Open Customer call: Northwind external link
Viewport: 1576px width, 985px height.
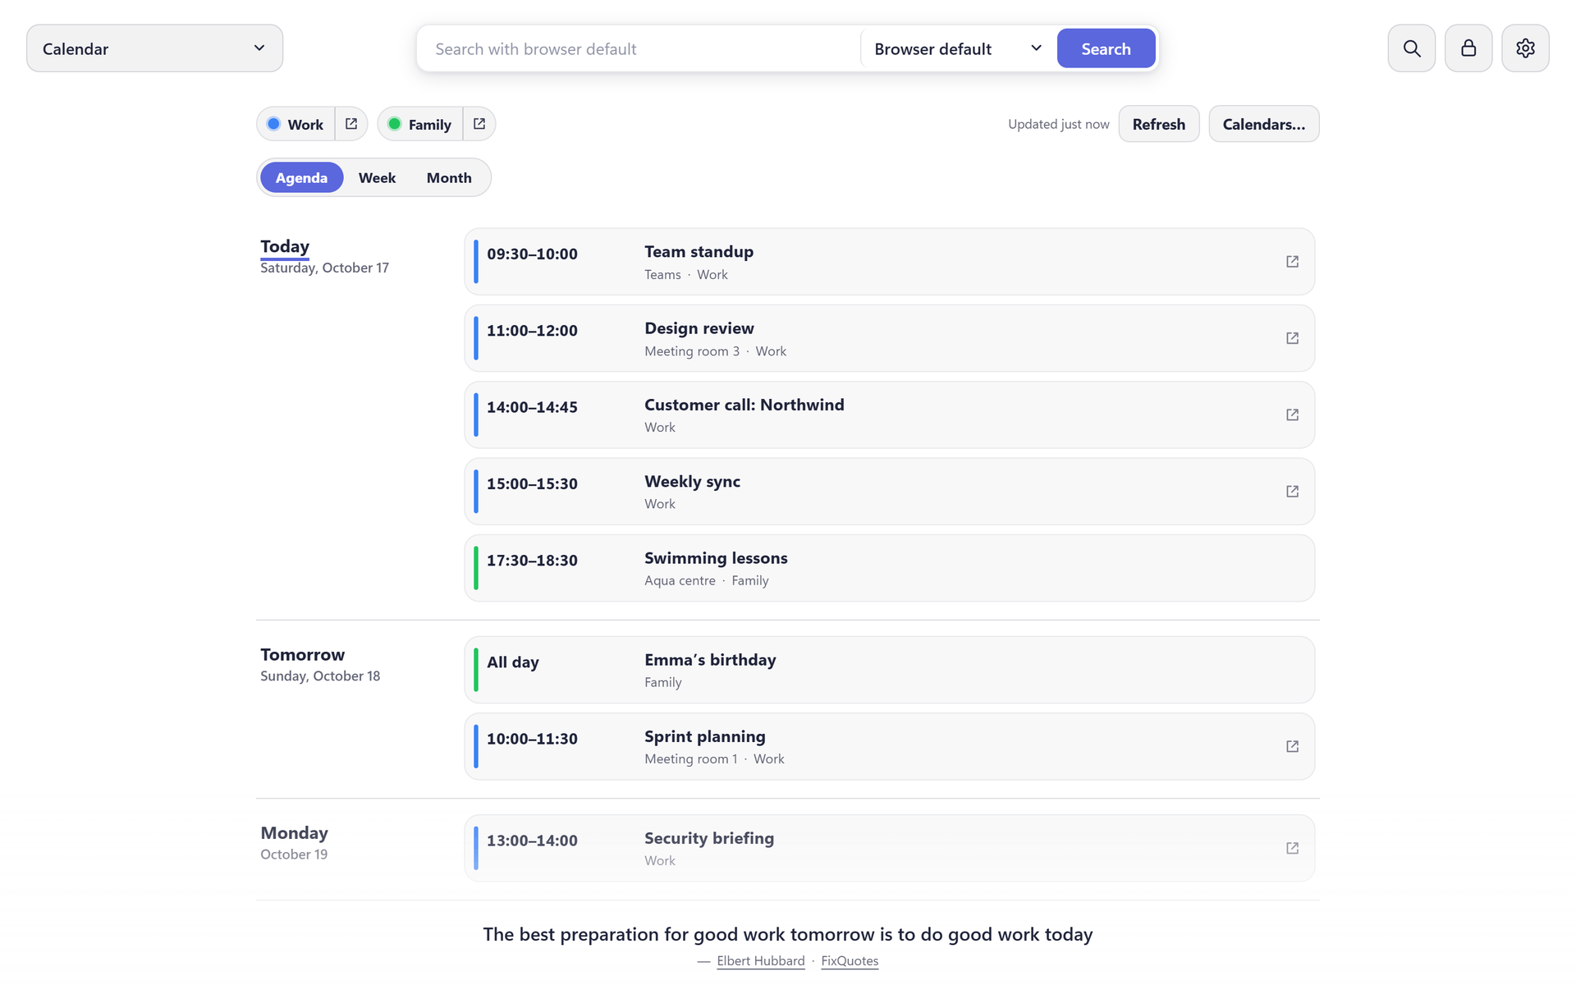1292,415
